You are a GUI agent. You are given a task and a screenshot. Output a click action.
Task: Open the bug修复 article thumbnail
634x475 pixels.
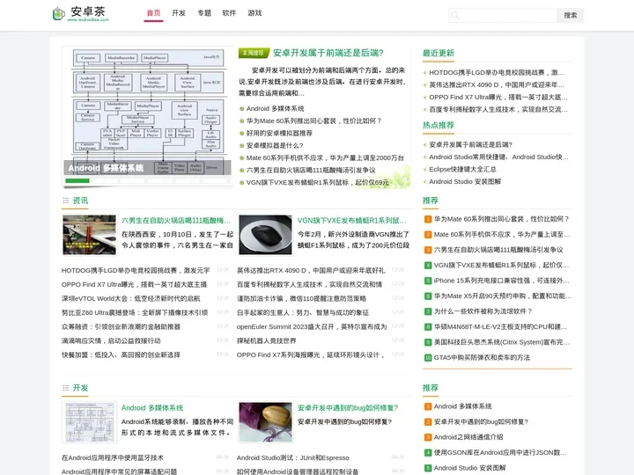265,422
